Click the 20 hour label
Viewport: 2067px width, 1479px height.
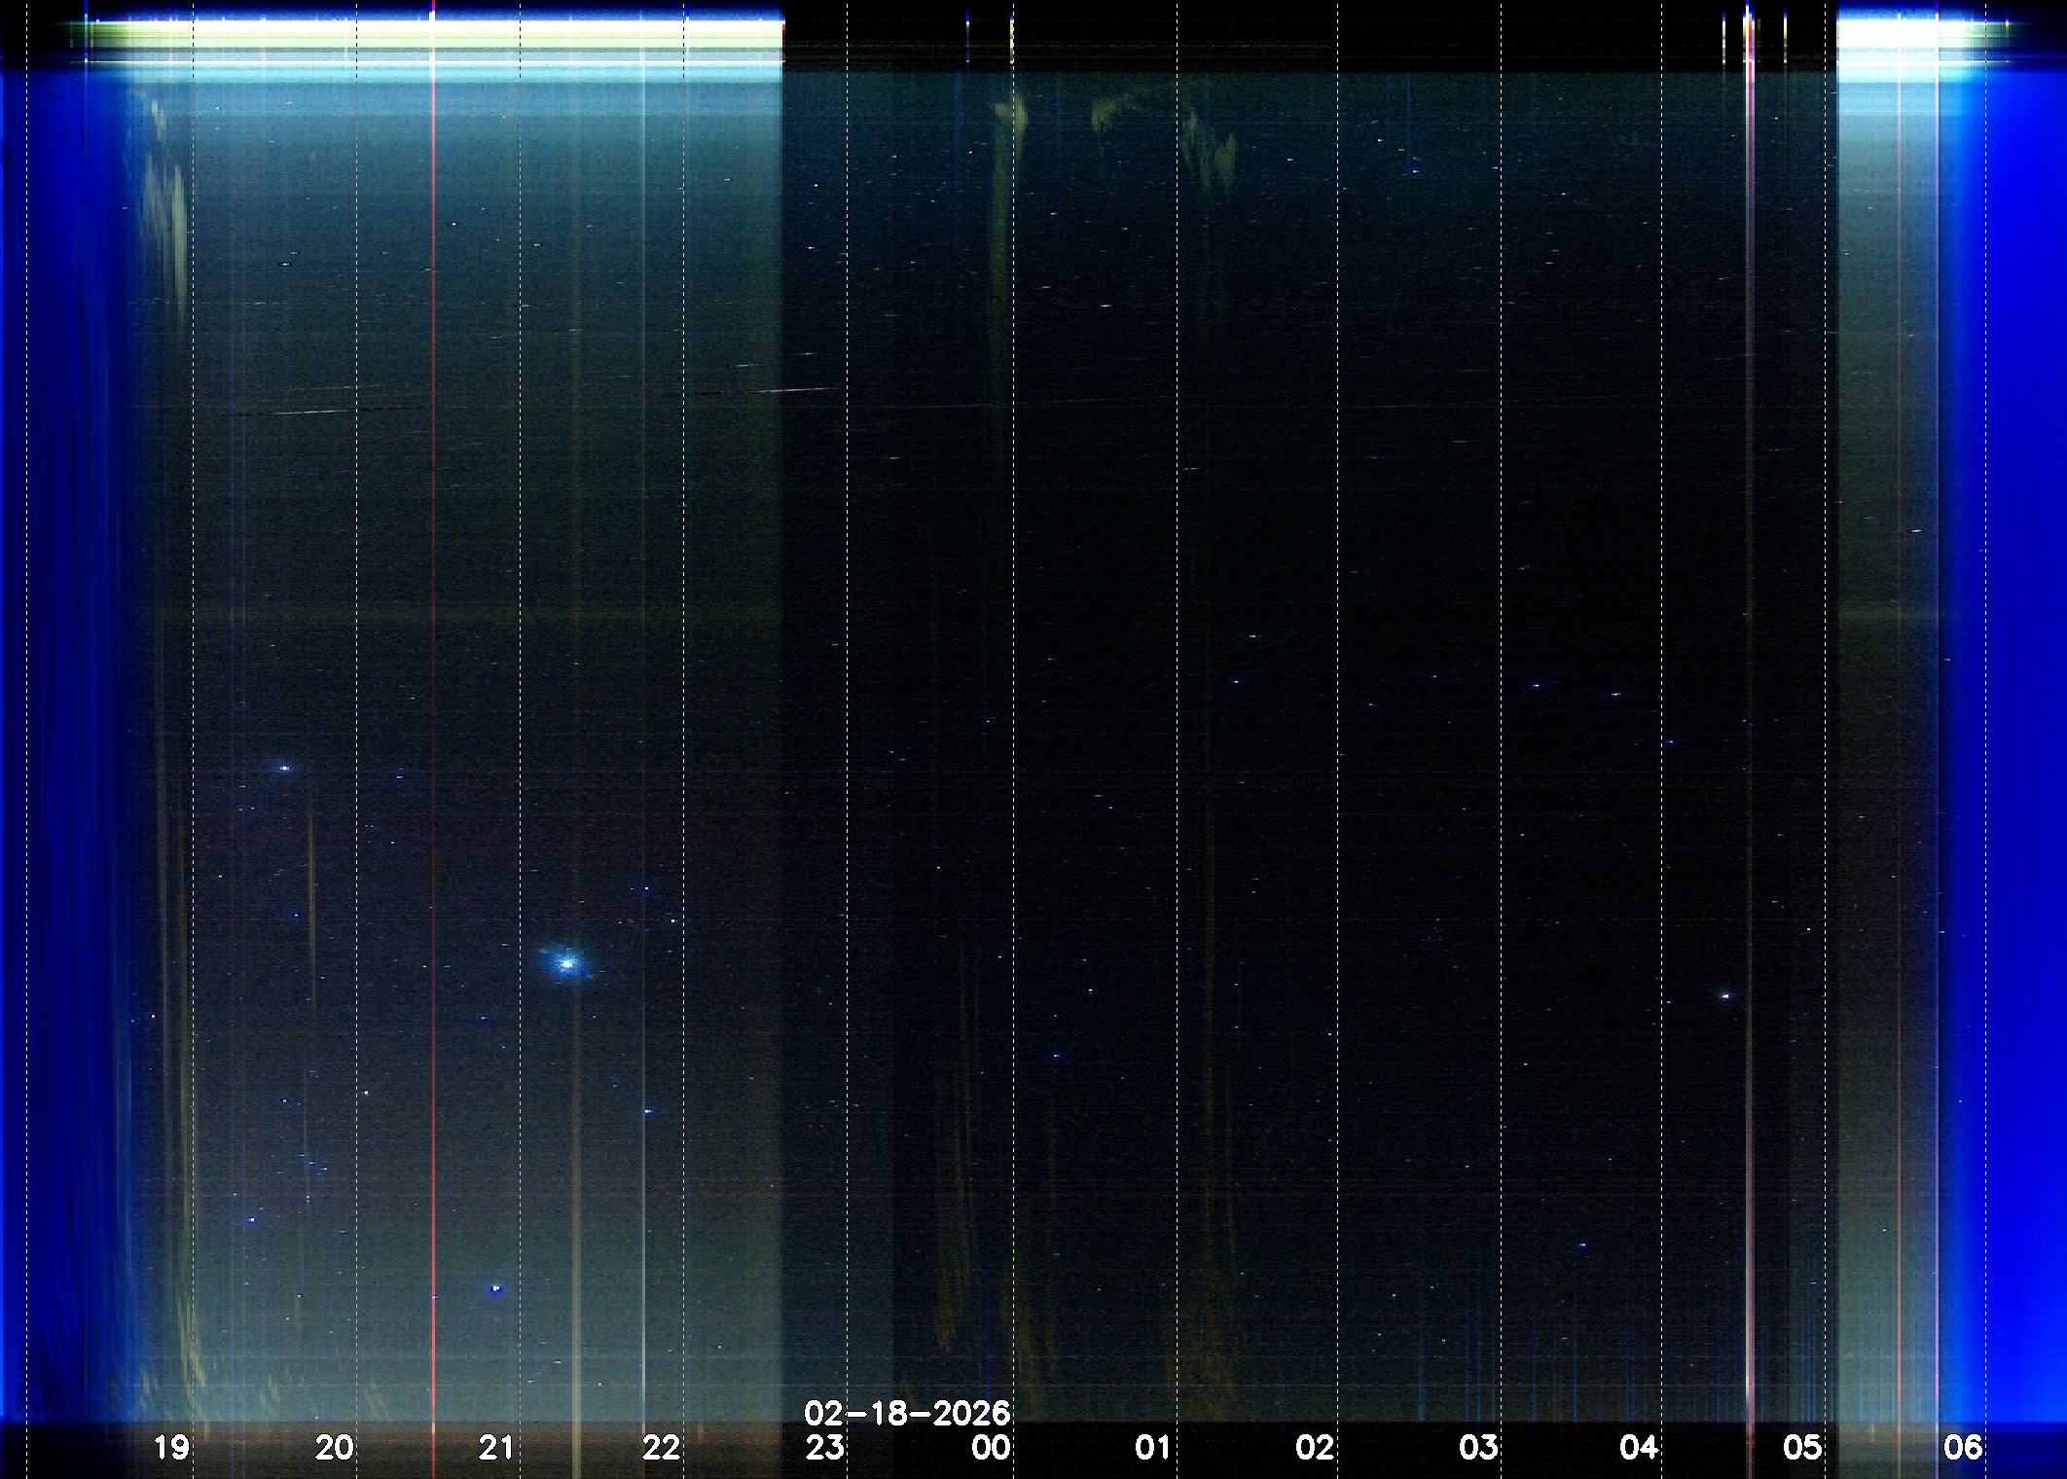click(334, 1448)
